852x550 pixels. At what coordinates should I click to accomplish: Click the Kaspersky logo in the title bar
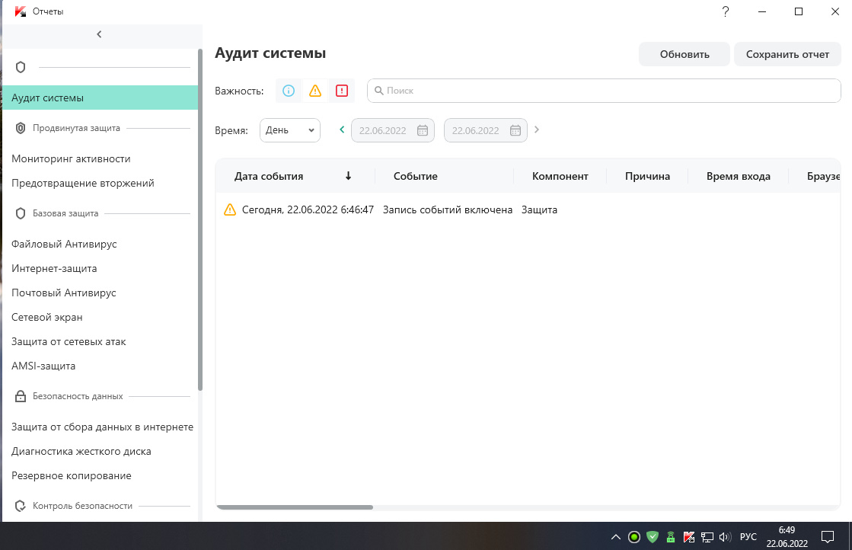coord(21,11)
